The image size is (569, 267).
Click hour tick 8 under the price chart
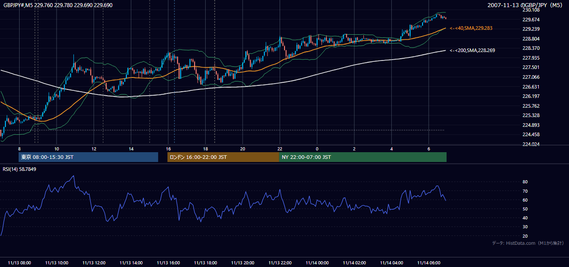point(19,149)
